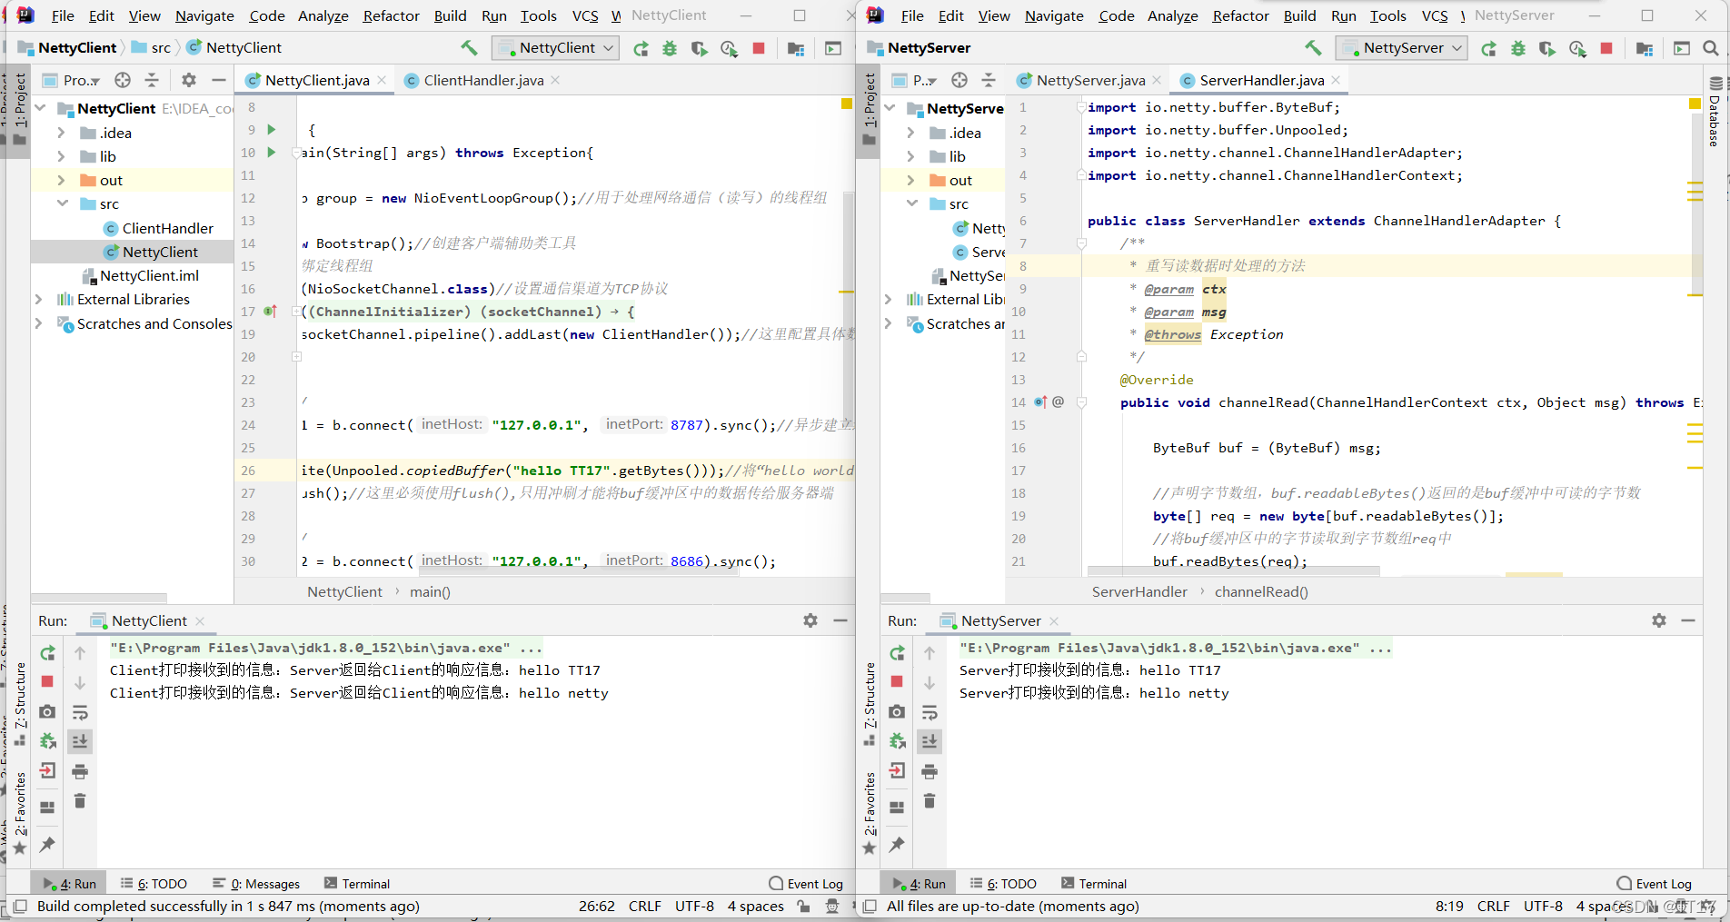Expand out folder in NettyClient tree
1730x922 pixels.
coord(61,180)
